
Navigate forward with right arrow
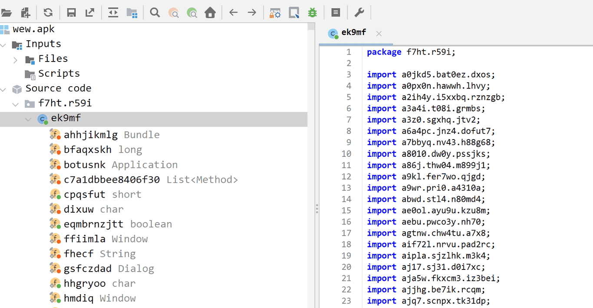click(x=252, y=13)
